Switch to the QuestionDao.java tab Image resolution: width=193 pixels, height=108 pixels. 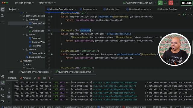click(x=167, y=9)
